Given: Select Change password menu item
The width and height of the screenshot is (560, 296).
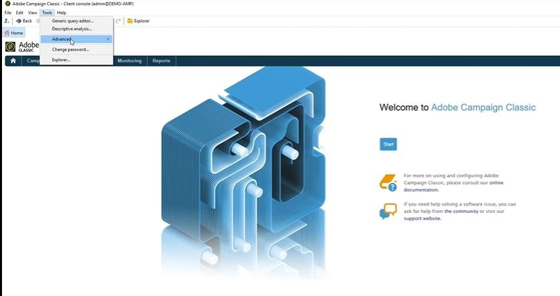Looking at the screenshot, I should click(71, 50).
